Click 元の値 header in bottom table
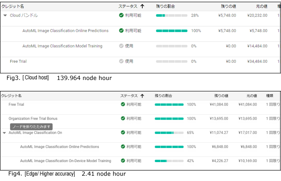This screenshot has width=281, height=181. [252, 96]
